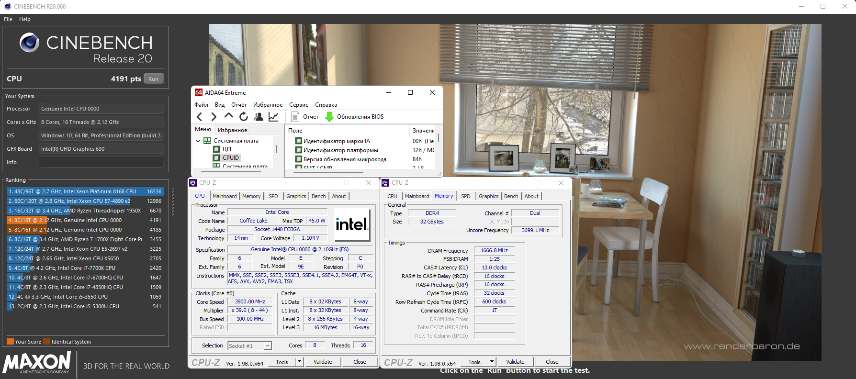Image resolution: width=856 pixels, height=379 pixels.
Task: Select the Intel Core i5-5300U ranking row
Action: coord(85,306)
